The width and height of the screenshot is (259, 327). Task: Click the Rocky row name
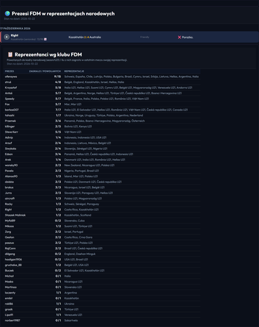click(x=8, y=204)
